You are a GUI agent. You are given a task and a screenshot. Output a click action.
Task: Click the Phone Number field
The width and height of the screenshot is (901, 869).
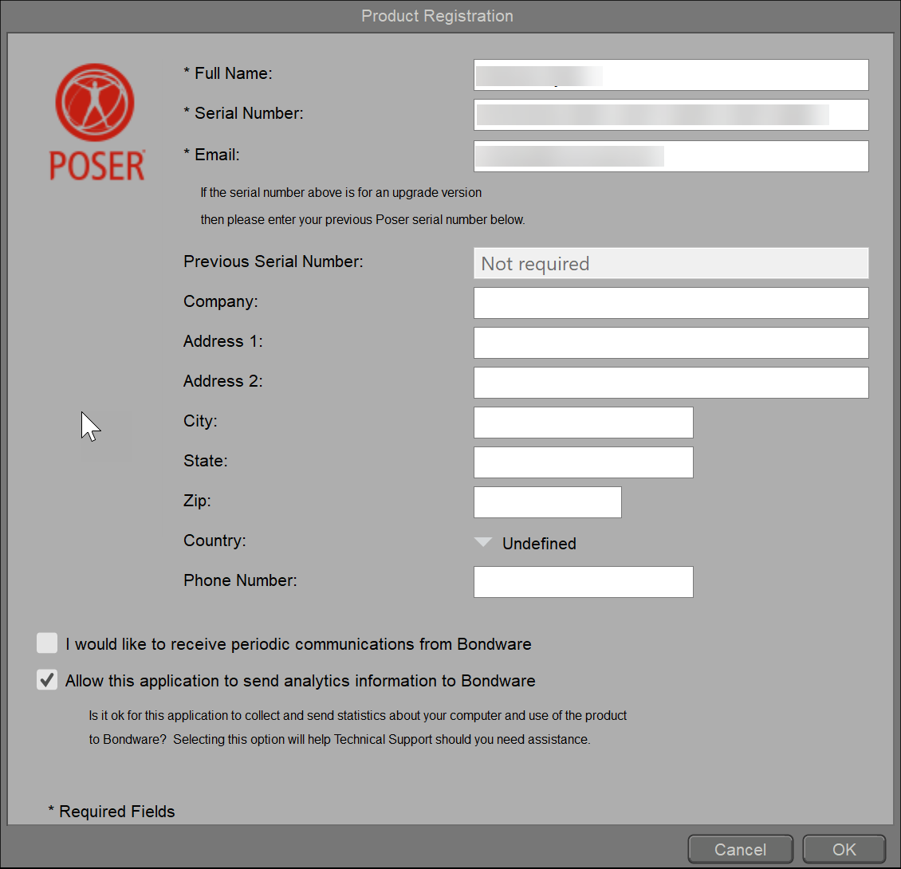[x=583, y=582]
